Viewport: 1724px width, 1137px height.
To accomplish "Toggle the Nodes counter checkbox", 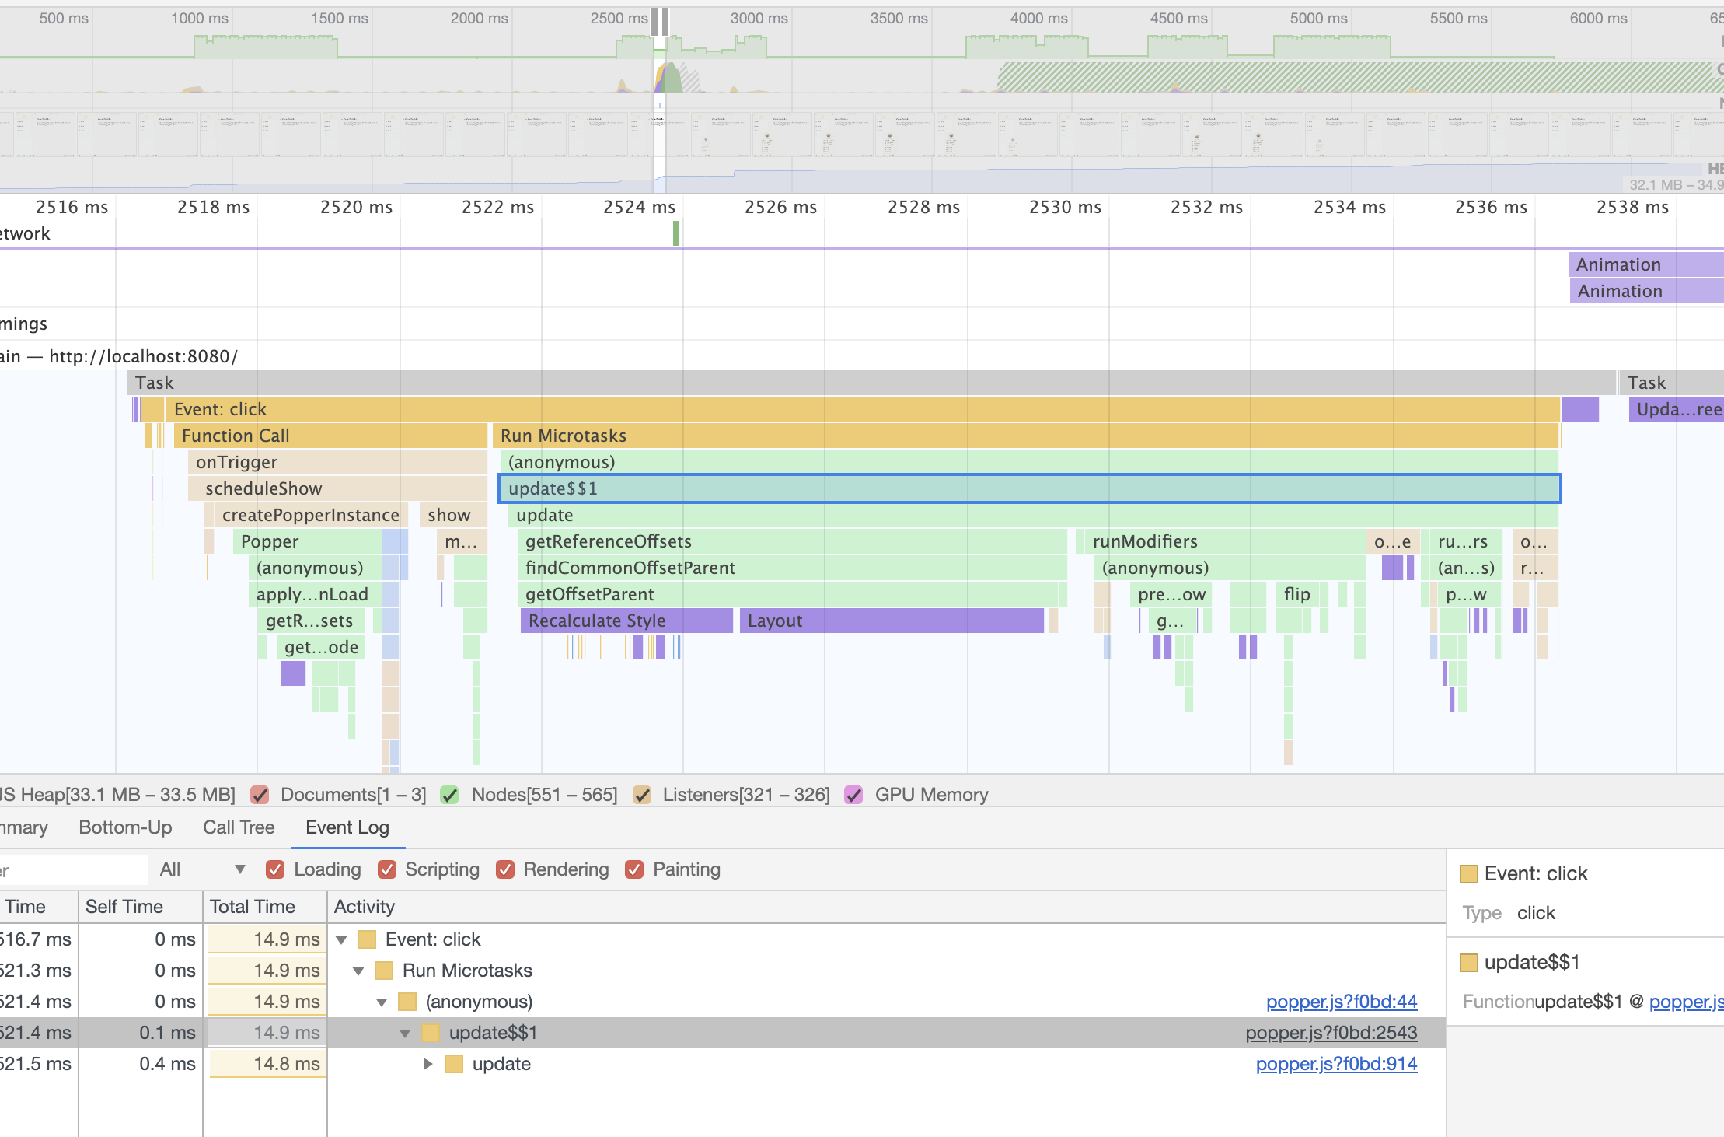I will (449, 795).
